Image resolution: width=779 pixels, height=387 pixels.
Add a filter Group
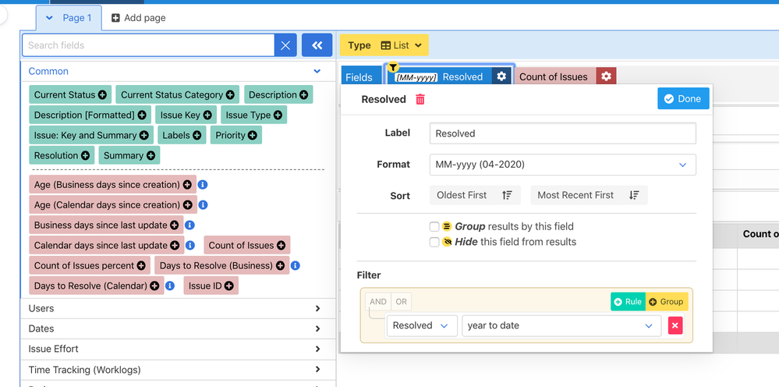point(667,301)
